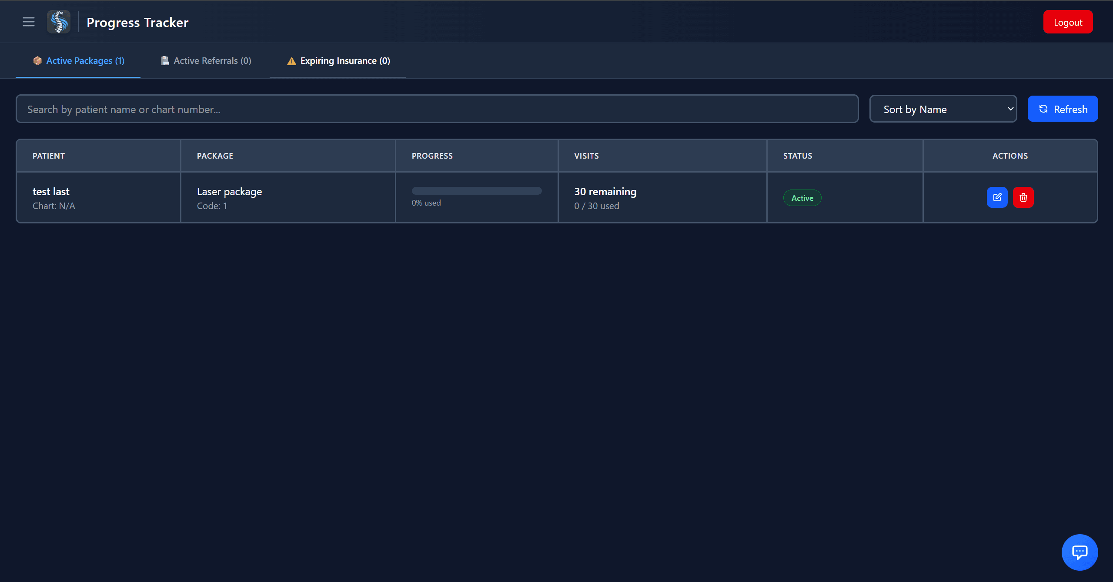
Task: Click the Active status badge
Action: click(802, 197)
